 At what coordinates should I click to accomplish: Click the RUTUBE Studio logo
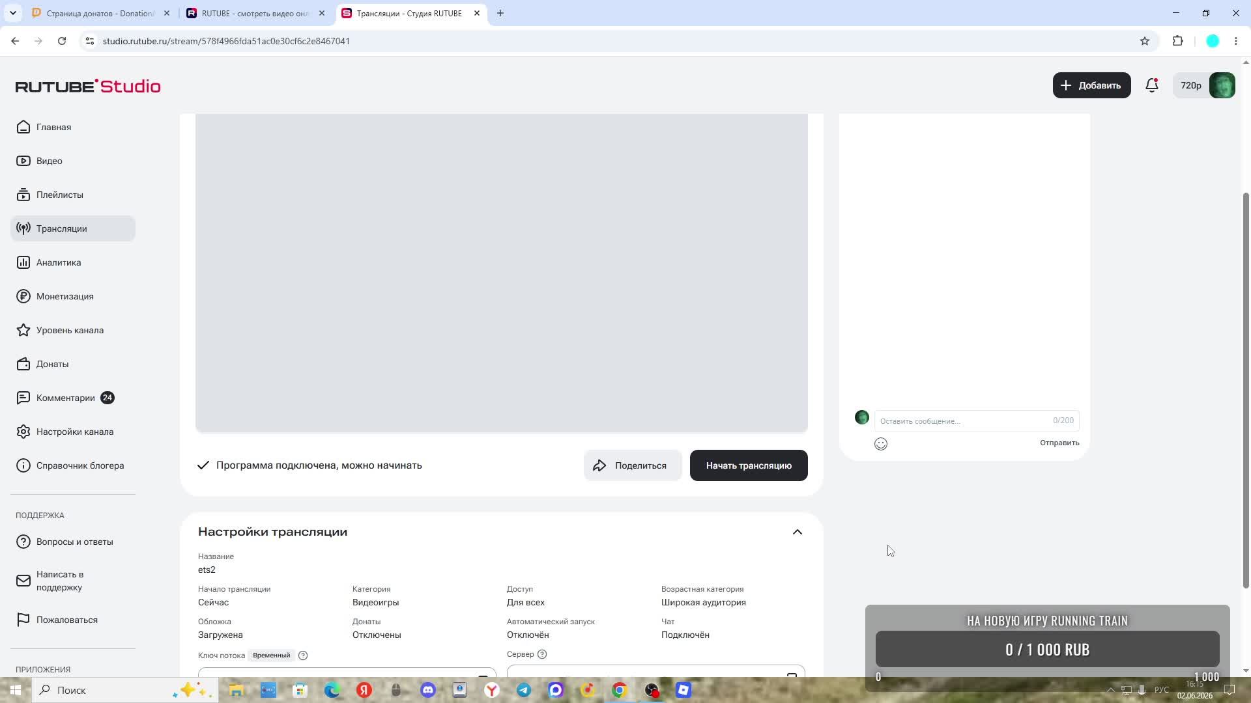pos(88,86)
